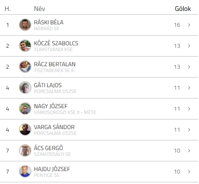This screenshot has height=184, width=199.
Task: Select the team name TÚRISTVÁNDI KSE
Action: [53, 49]
